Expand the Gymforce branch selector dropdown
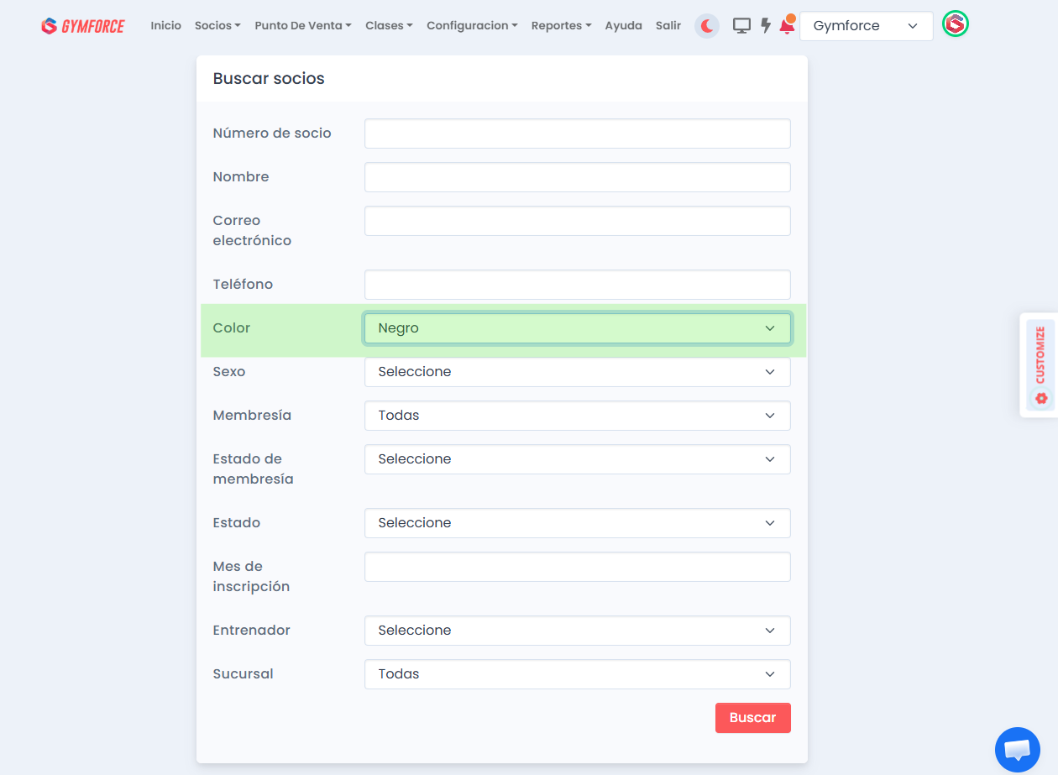Screen dimensions: 1058x775 click(866, 26)
